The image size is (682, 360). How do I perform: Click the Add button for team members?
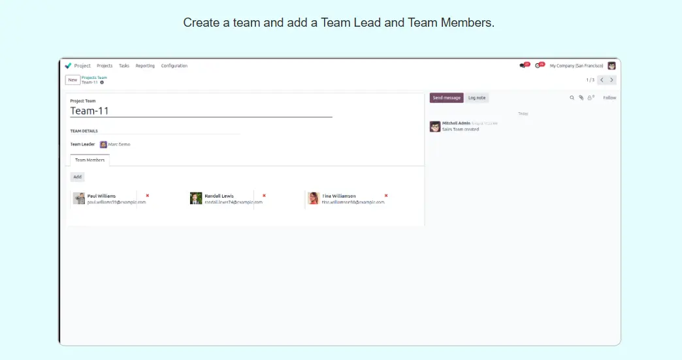tap(77, 177)
